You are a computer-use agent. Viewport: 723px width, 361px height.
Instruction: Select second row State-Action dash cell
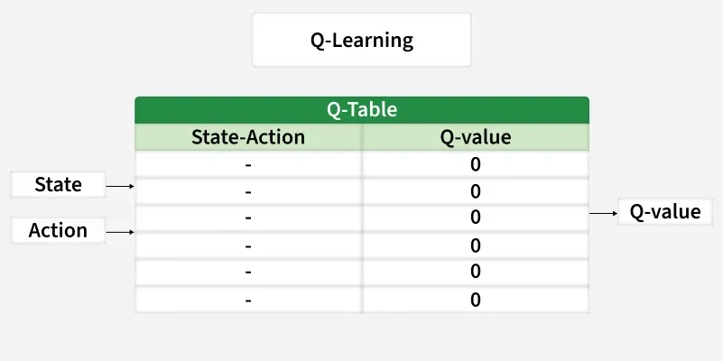[x=248, y=191]
